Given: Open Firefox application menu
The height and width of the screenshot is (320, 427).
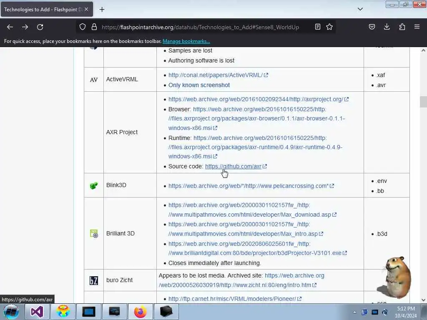Looking at the screenshot, I should [417, 27].
